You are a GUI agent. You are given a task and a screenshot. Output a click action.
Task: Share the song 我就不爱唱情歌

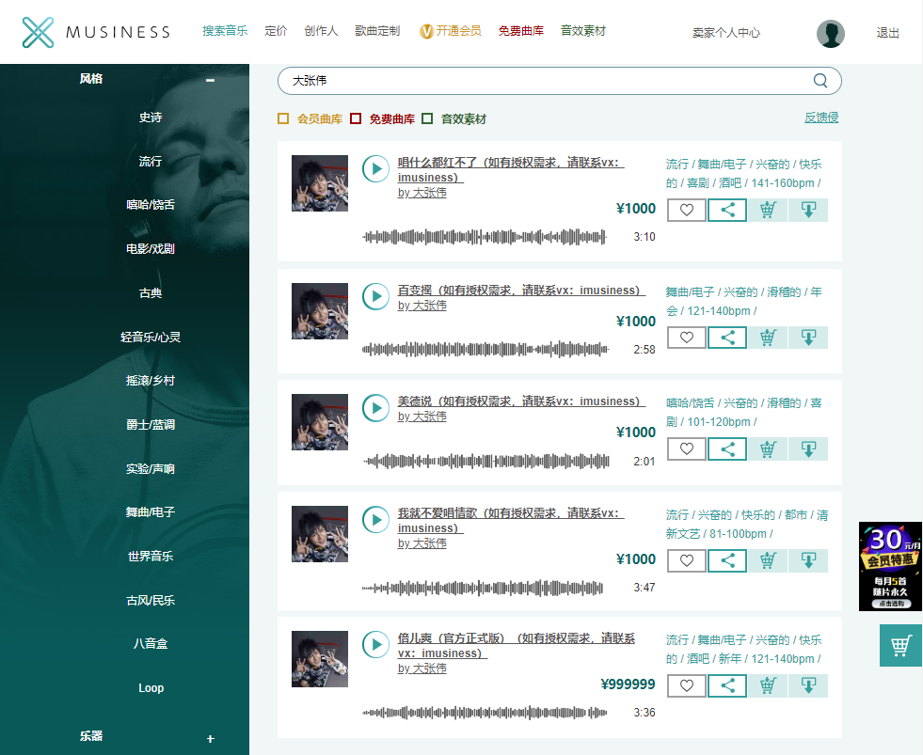click(727, 560)
